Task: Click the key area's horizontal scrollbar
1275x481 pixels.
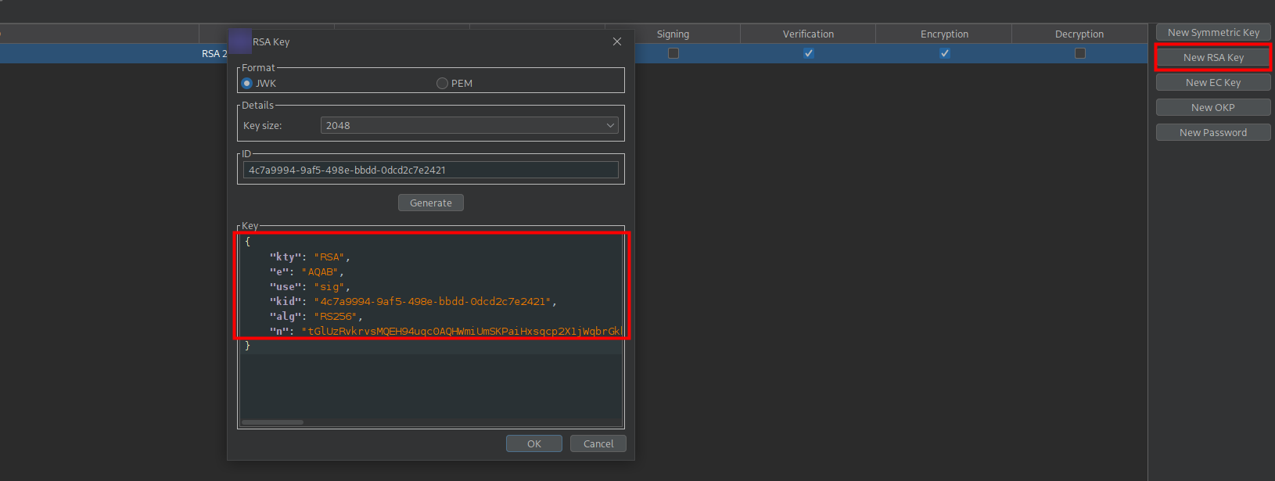Action: [x=272, y=422]
